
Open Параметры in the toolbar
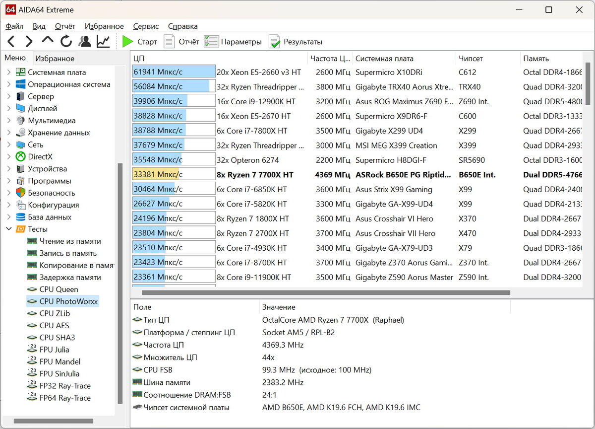(x=233, y=42)
